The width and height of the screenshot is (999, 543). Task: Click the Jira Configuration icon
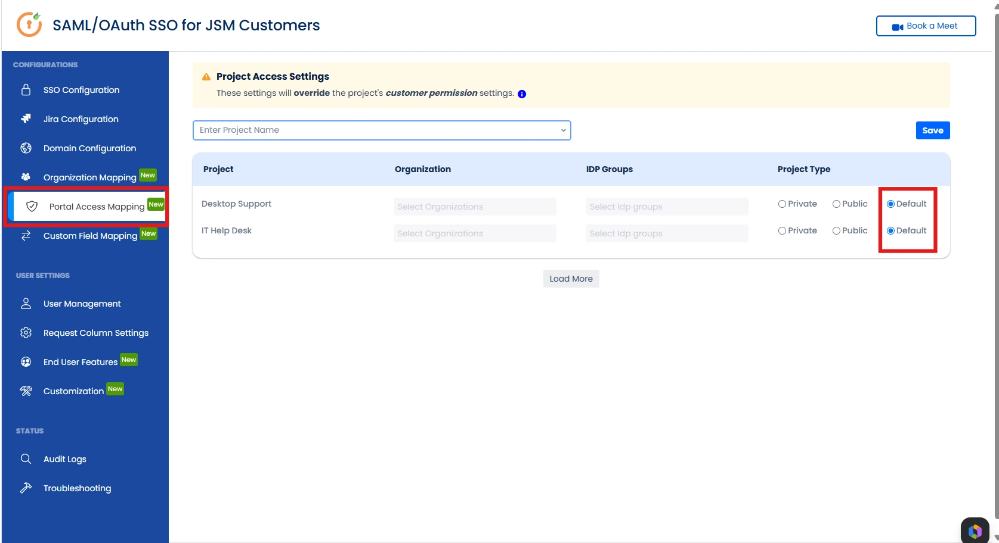(x=26, y=119)
